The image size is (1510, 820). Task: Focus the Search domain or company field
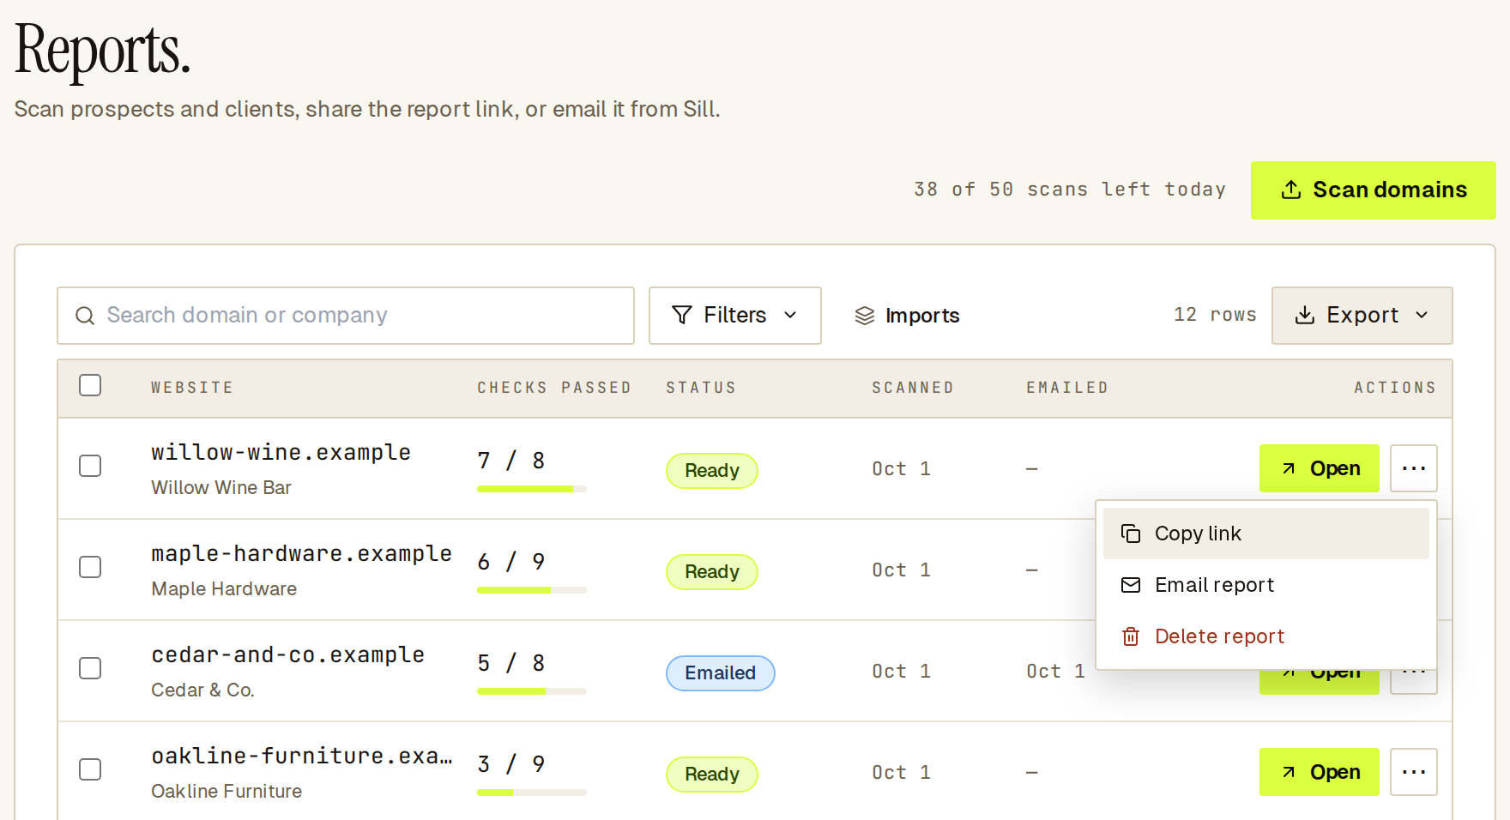pyautogui.click(x=346, y=316)
